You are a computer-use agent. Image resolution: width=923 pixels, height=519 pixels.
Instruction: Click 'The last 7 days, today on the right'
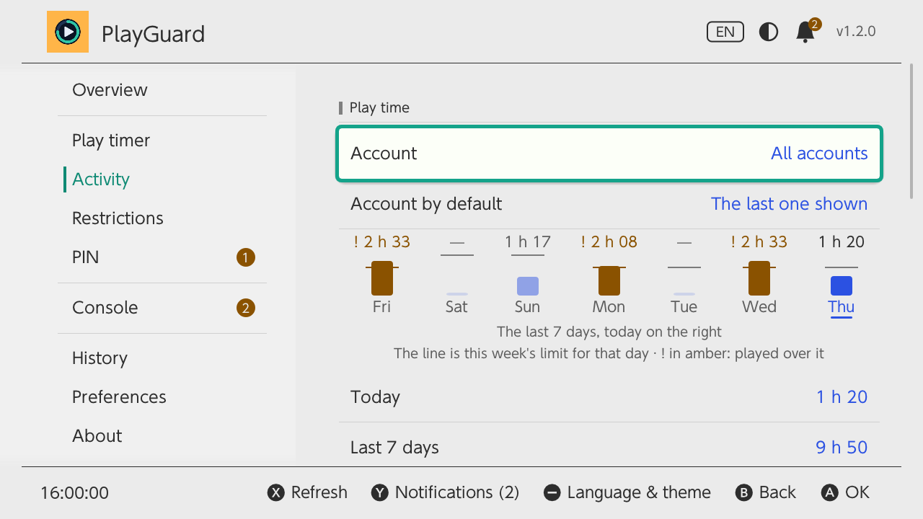click(609, 332)
